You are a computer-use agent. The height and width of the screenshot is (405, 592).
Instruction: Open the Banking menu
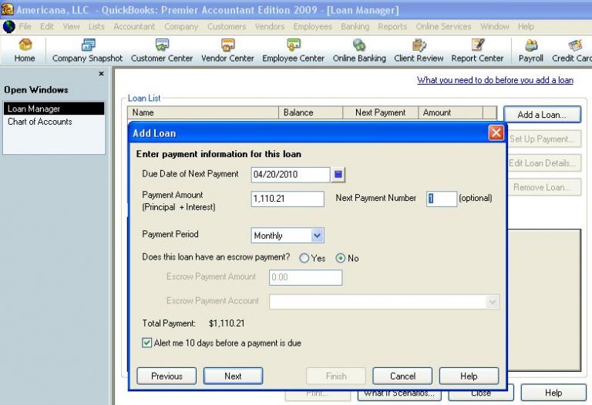355,26
